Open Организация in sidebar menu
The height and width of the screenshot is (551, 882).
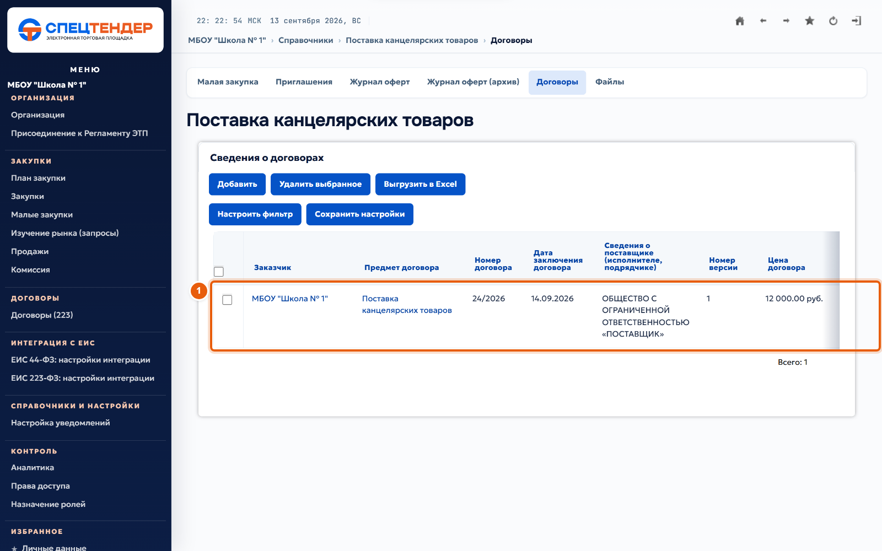(x=37, y=115)
